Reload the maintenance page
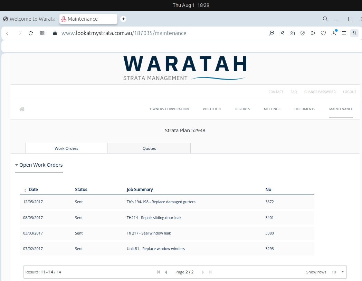 pyautogui.click(x=31, y=33)
